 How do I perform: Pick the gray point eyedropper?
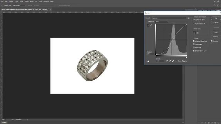[170, 61]
